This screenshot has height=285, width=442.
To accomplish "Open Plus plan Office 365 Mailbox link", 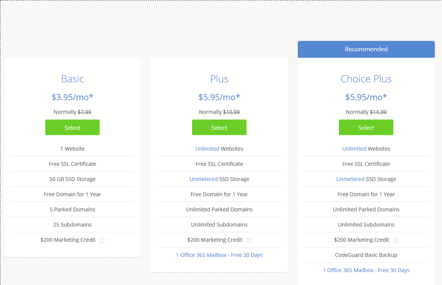I will click(219, 255).
